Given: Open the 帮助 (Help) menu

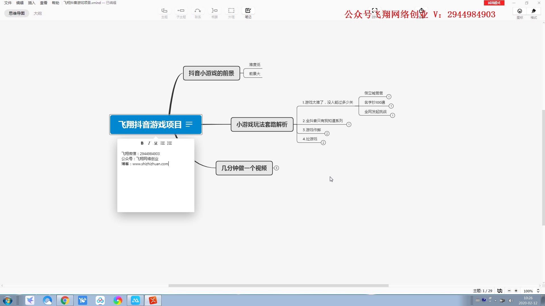Looking at the screenshot, I should coord(56,3).
